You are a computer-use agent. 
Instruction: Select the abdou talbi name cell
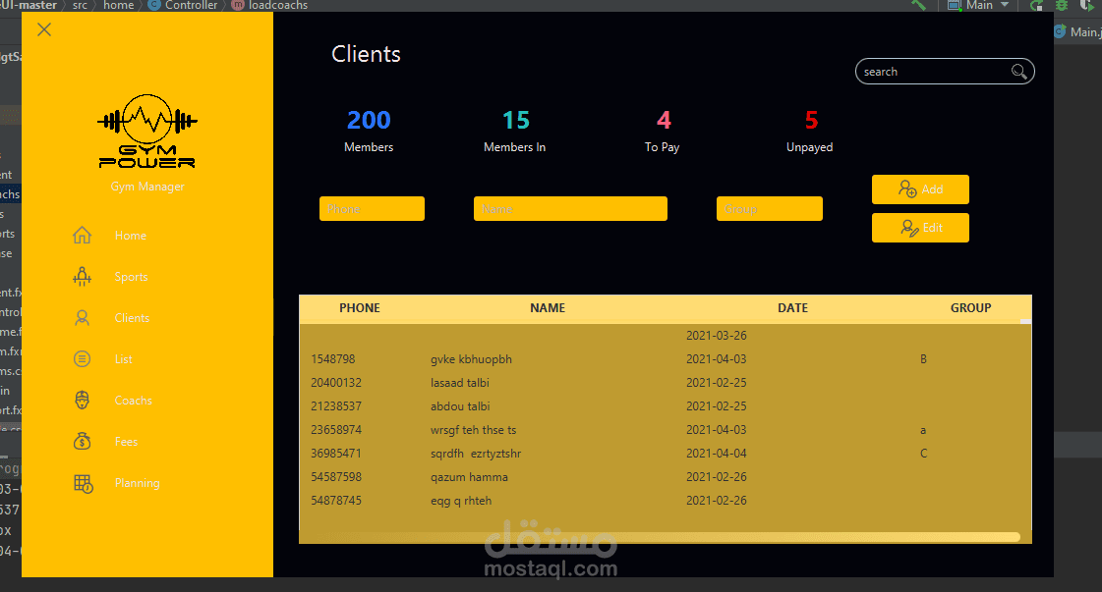pyautogui.click(x=460, y=405)
